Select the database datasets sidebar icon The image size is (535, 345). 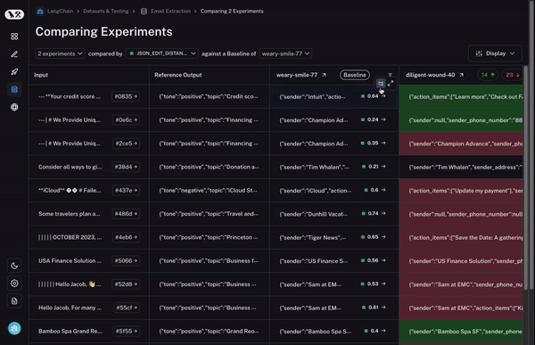[x=14, y=89]
